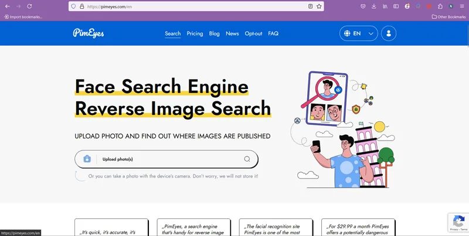Expand the EN language dropdown

tap(359, 33)
